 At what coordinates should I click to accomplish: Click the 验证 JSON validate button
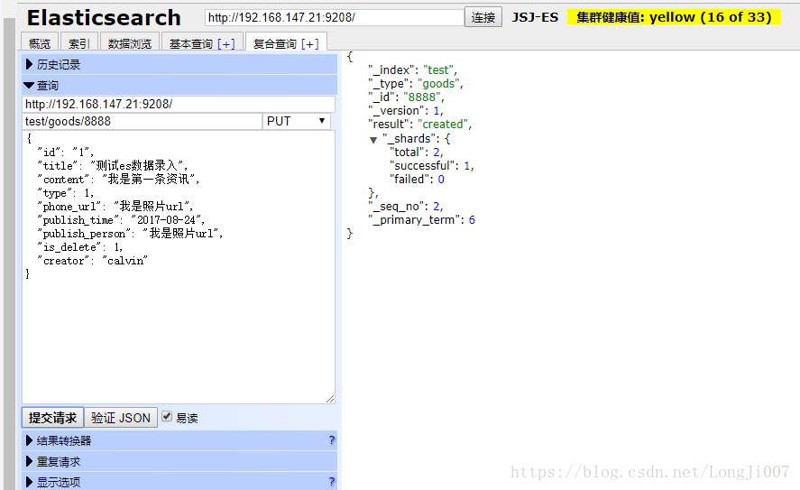[121, 418]
